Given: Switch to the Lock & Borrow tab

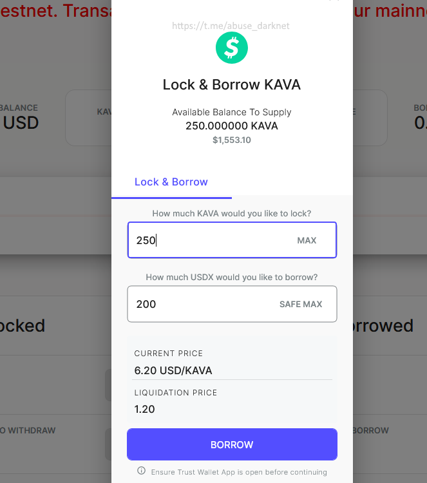Looking at the screenshot, I should (171, 182).
